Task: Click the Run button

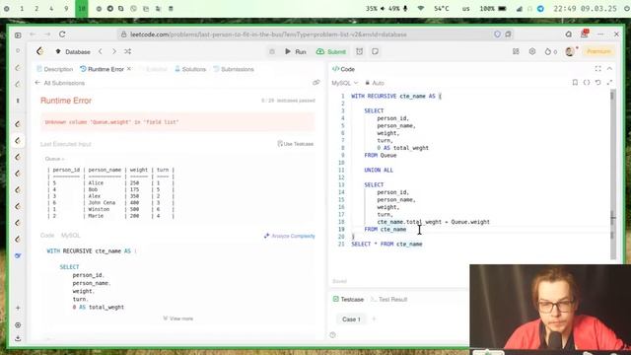Action: (296, 51)
